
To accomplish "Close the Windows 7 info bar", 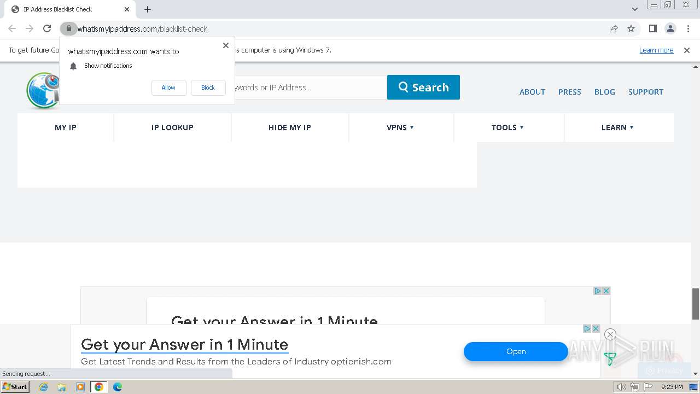I will pyautogui.click(x=687, y=50).
